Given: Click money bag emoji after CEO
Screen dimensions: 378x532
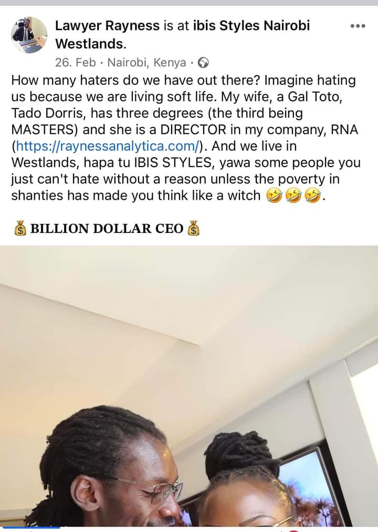Looking at the screenshot, I should click(x=193, y=228).
